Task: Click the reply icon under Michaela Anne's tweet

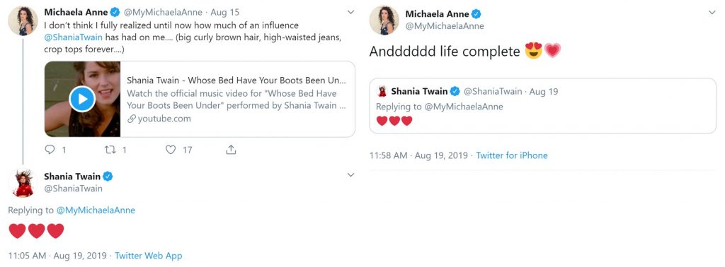Action: (50, 150)
